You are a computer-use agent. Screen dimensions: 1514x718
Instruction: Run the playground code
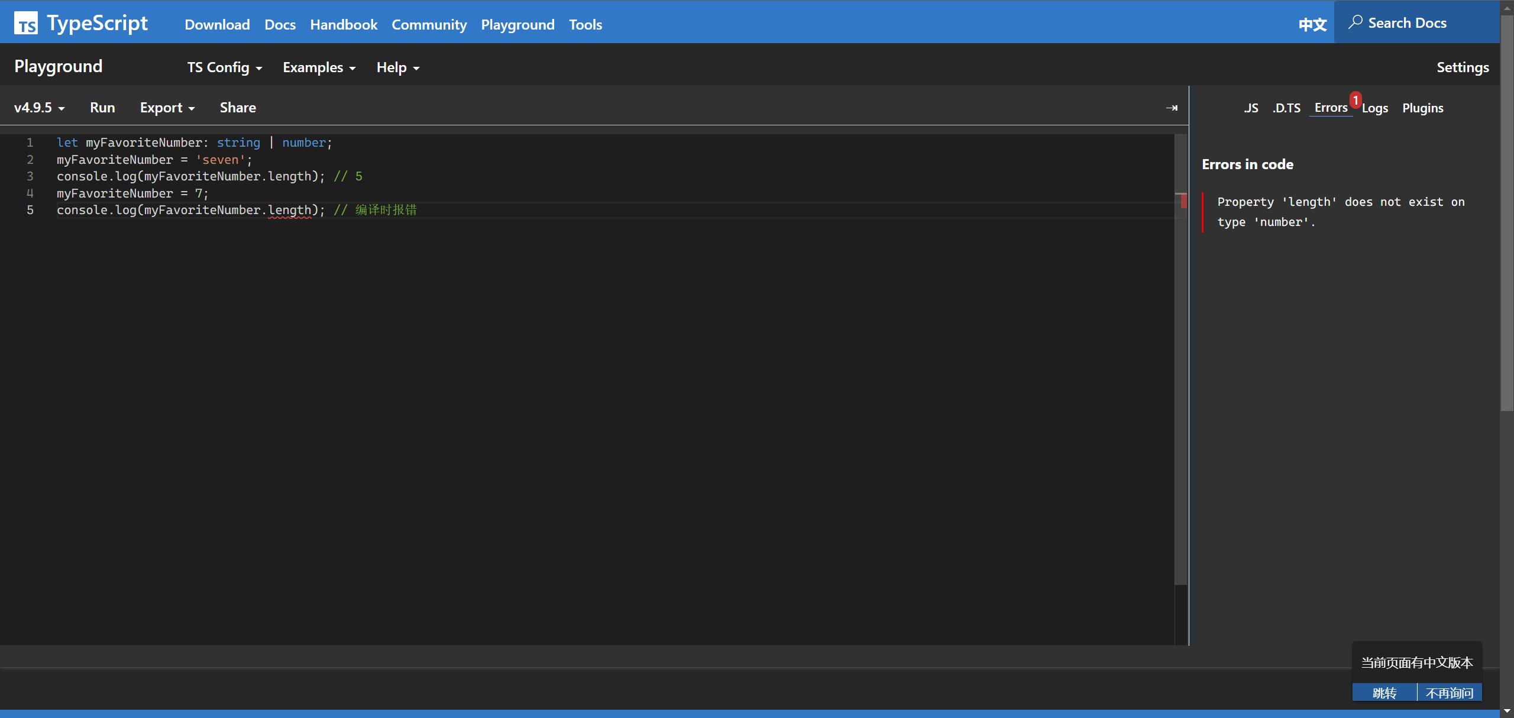click(x=102, y=108)
